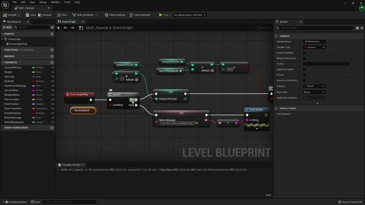Toggle Expose on Spawn checkbox
Screen dimensions: 365x205
(304, 69)
